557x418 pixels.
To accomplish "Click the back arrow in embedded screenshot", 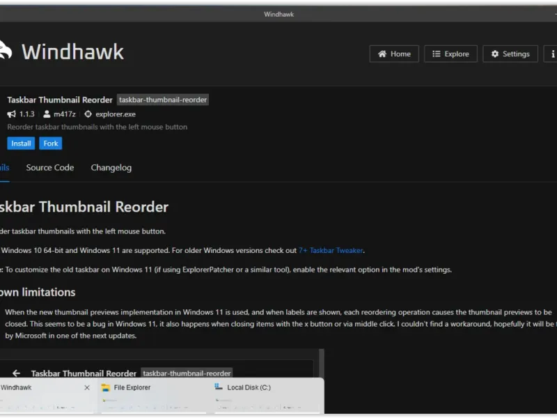I will (x=16, y=373).
